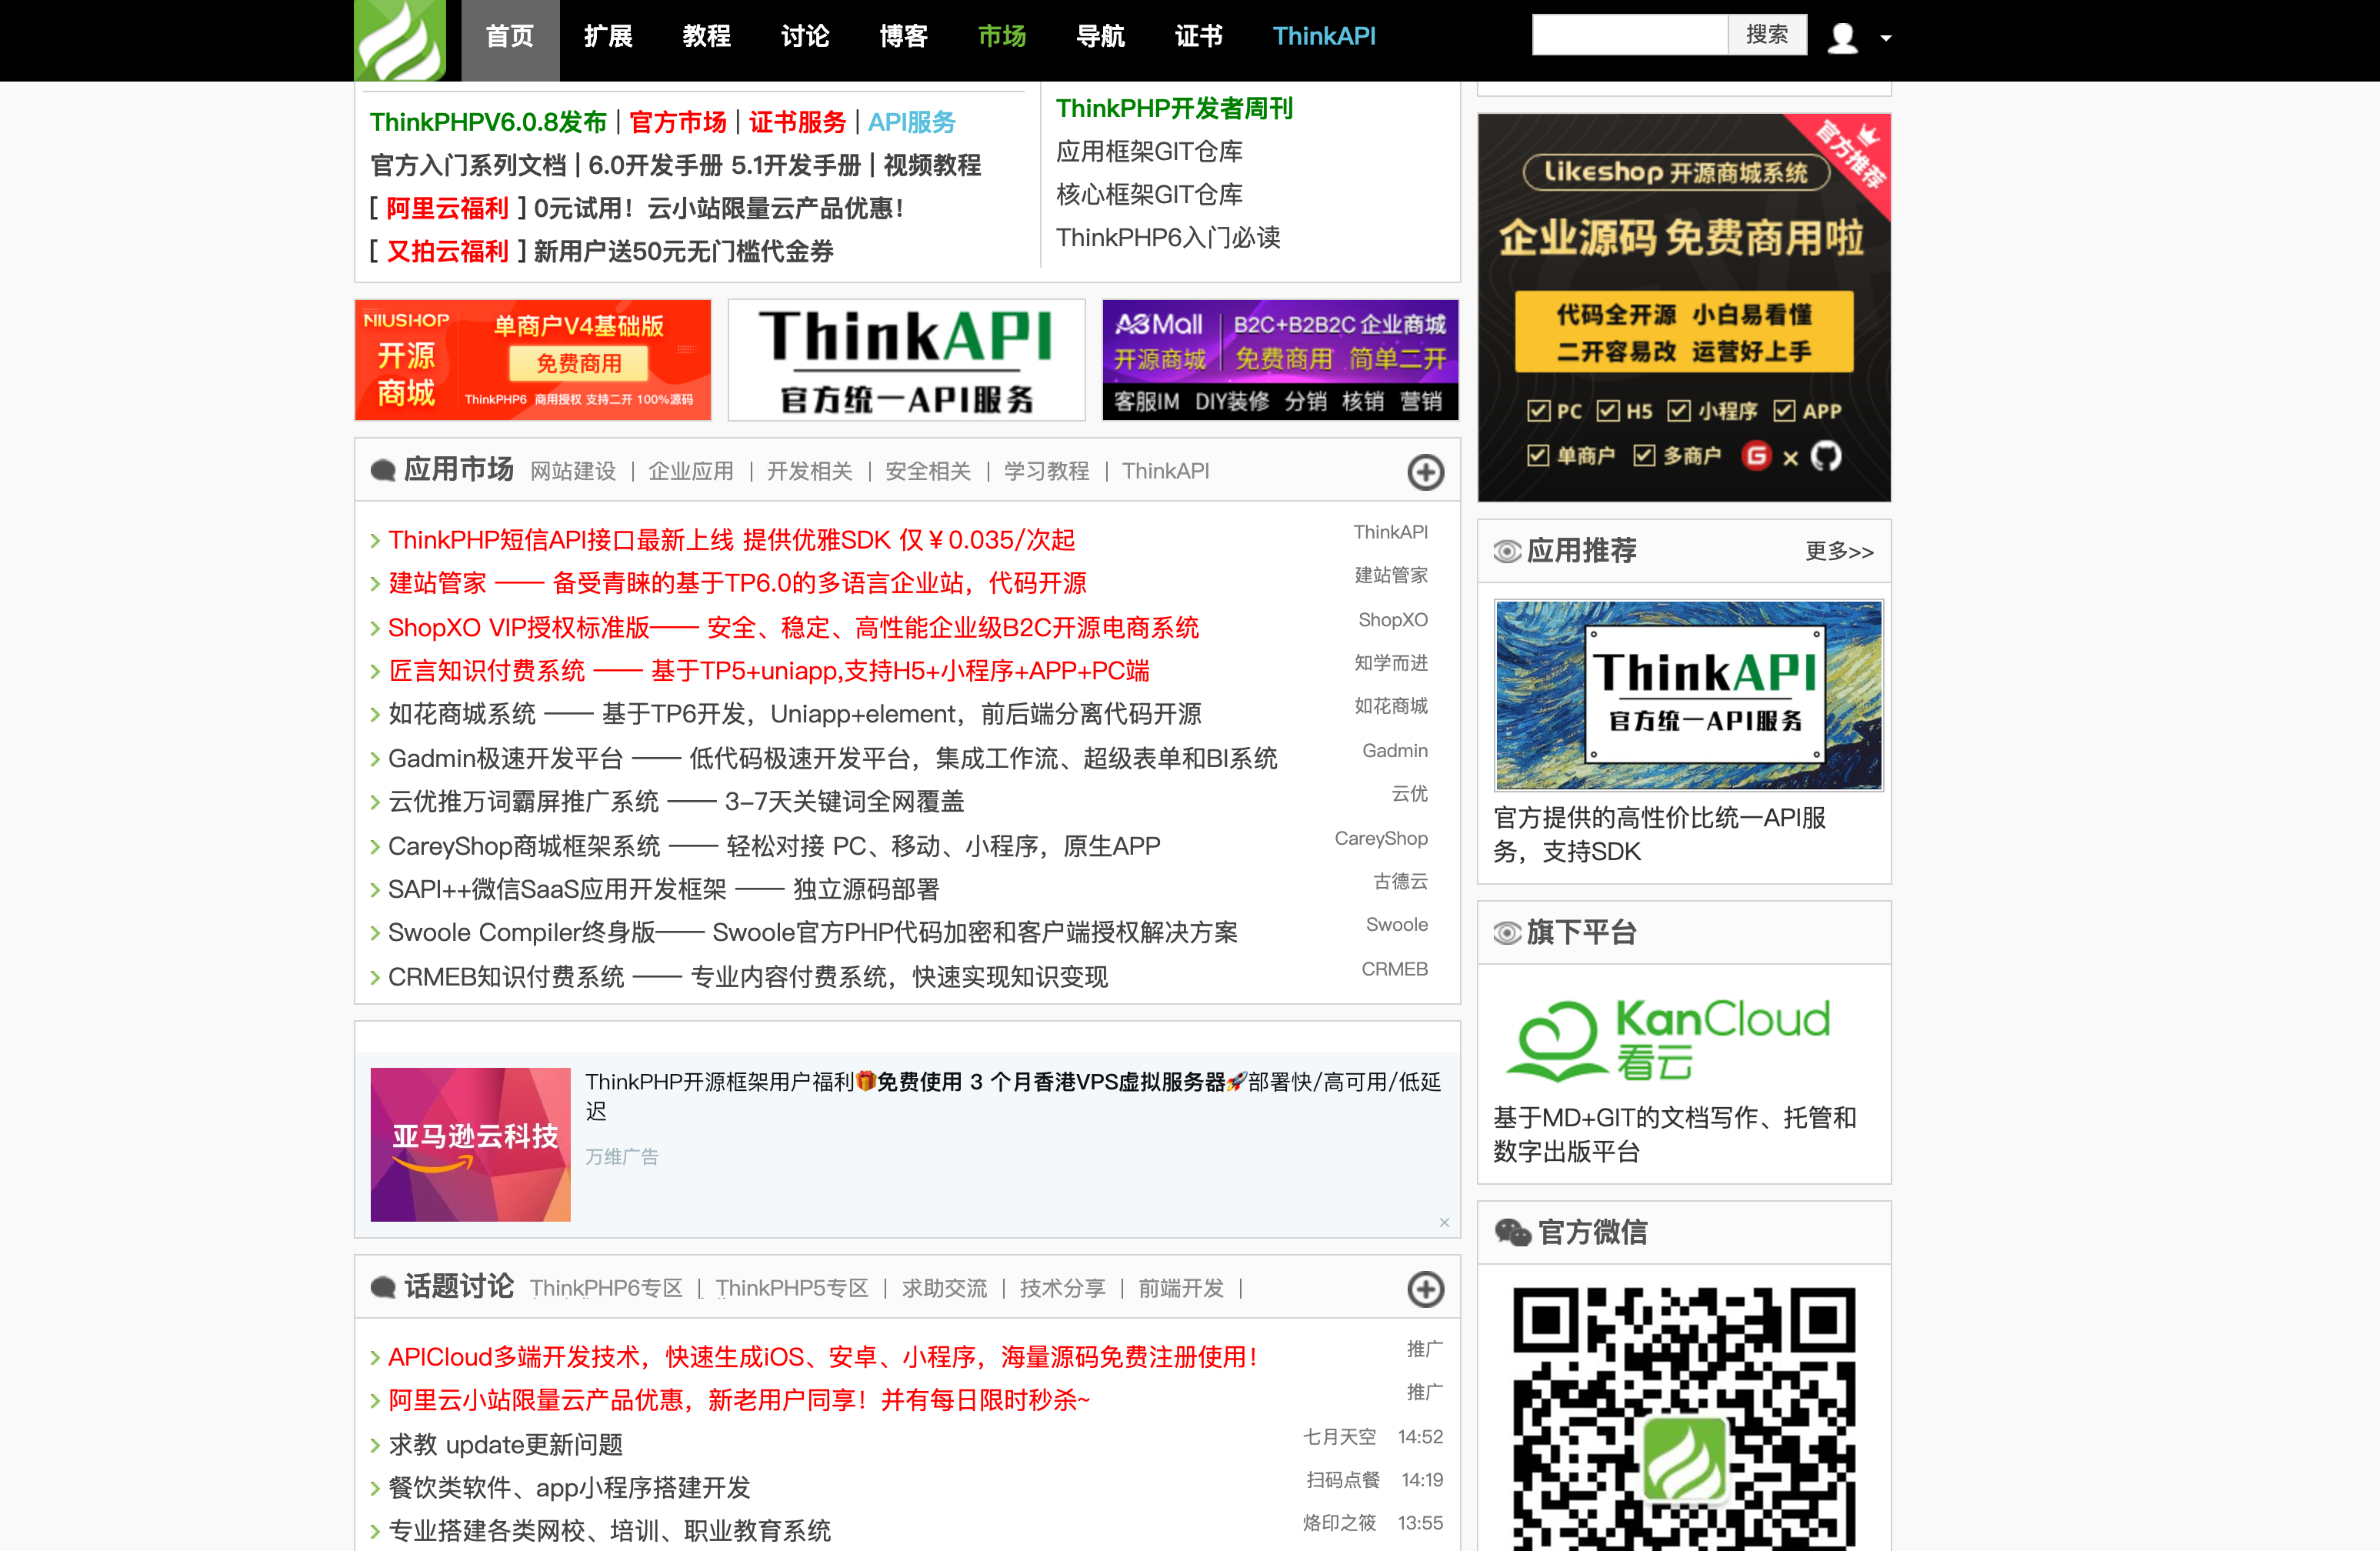This screenshot has width=2380, height=1551.
Task: Click the red Gitee icon in the likeshop ad
Action: [x=1756, y=456]
